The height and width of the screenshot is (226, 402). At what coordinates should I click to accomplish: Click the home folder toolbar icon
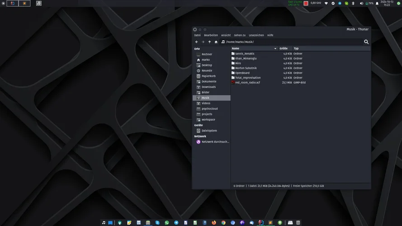216,42
